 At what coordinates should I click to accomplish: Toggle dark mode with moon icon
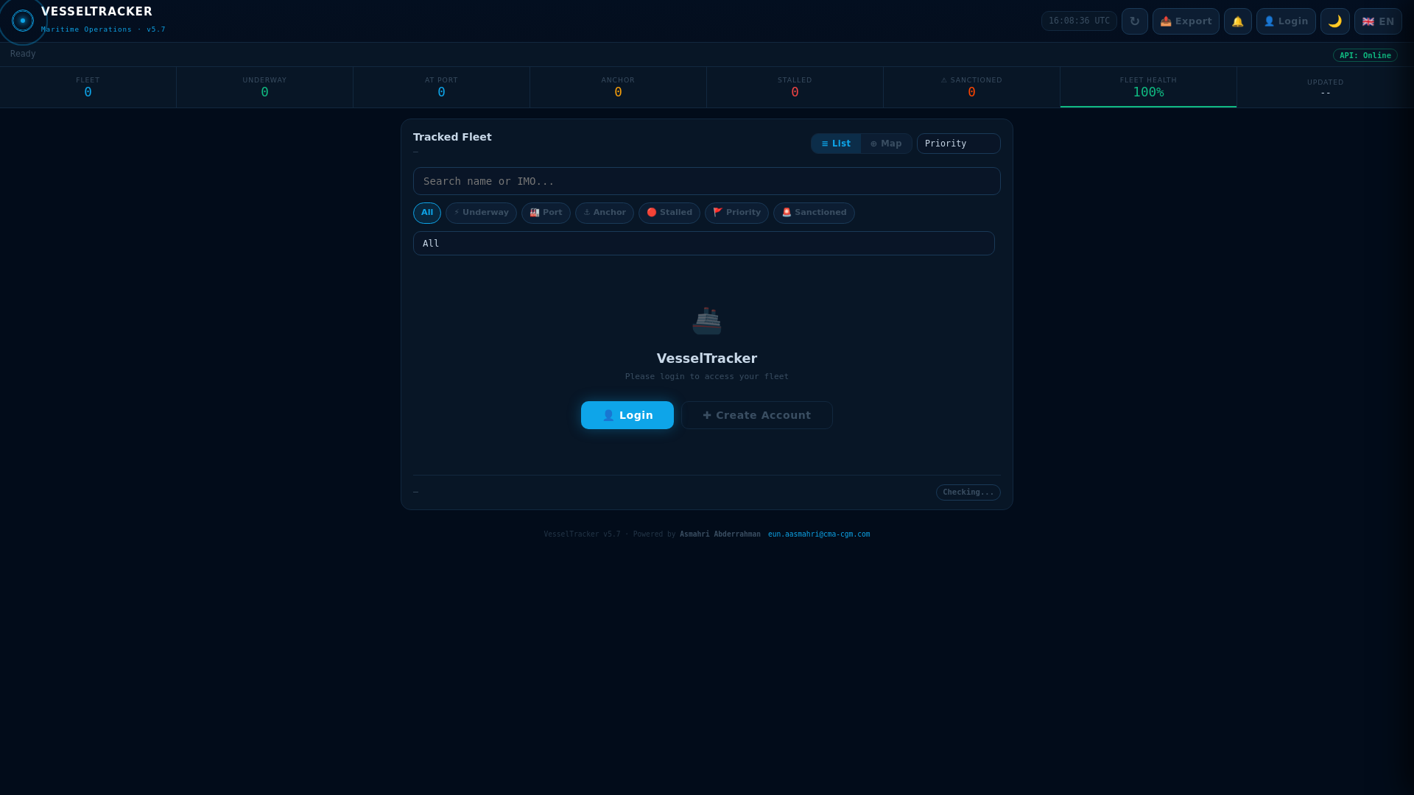tap(1334, 21)
